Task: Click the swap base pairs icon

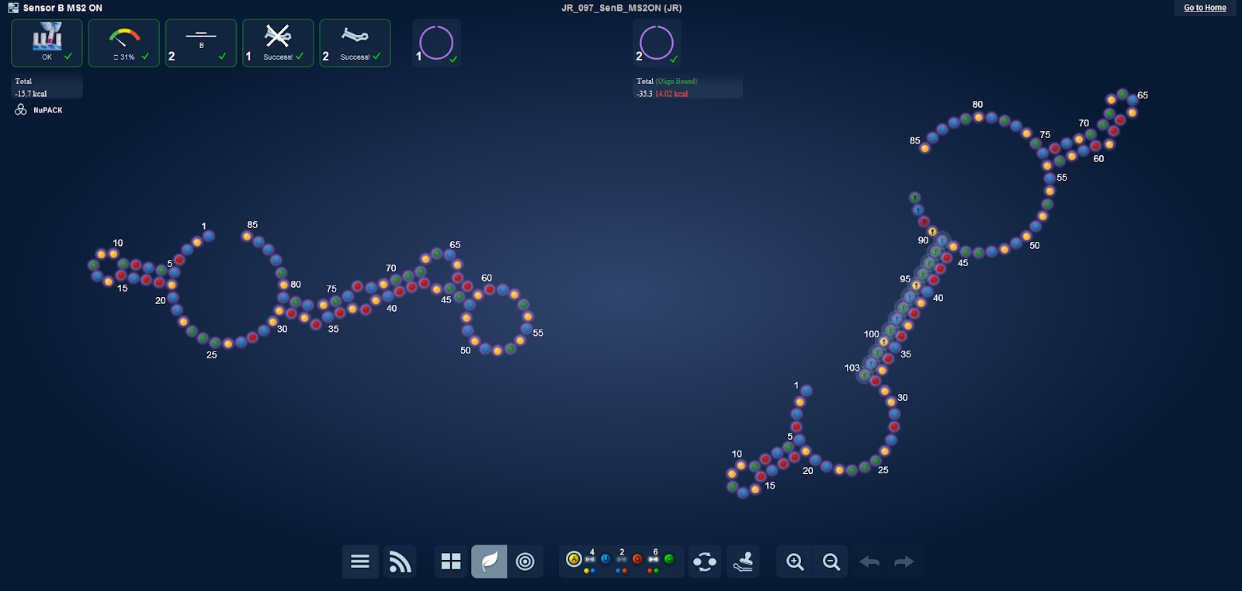Action: 705,562
